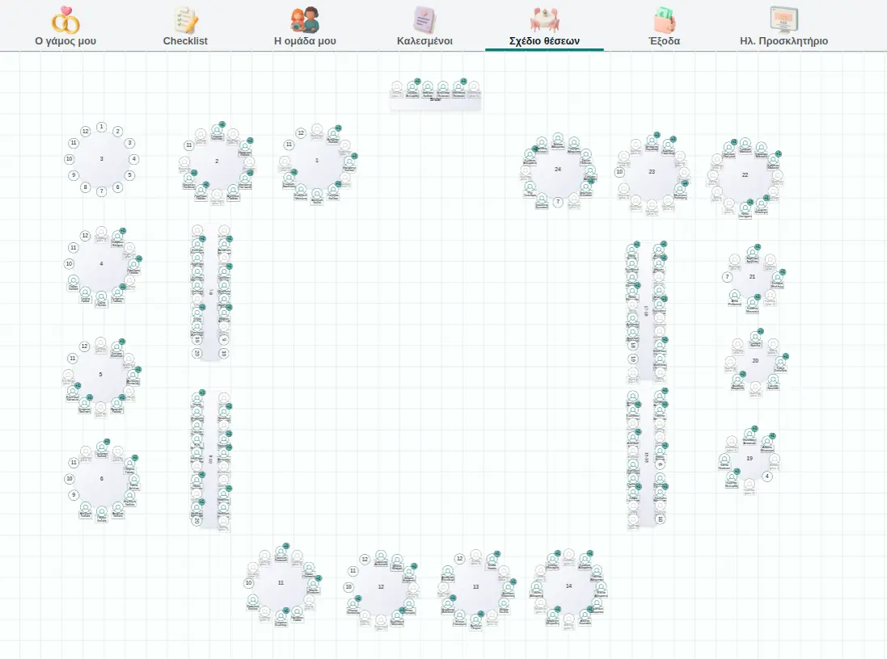
Task: Click the wallet icon above "Έξοδα"
Action: click(663, 19)
